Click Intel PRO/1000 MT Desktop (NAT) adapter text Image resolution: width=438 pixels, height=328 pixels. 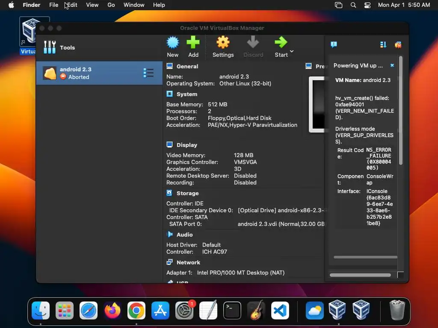(241, 273)
